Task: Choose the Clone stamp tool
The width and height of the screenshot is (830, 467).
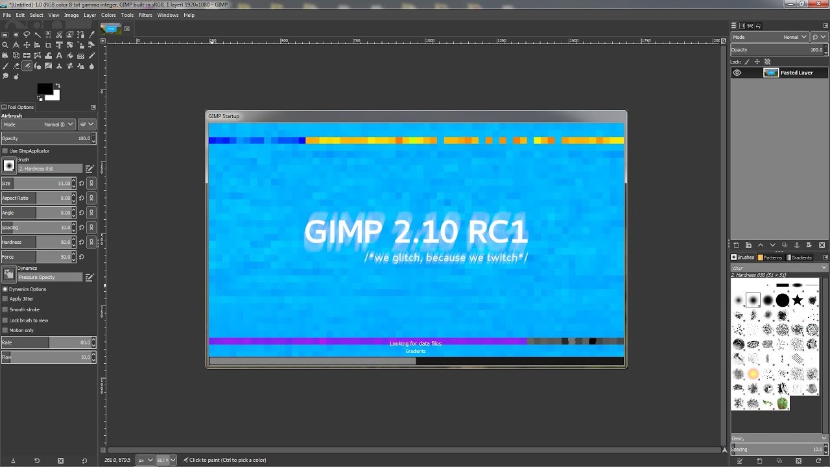Action: [59, 66]
